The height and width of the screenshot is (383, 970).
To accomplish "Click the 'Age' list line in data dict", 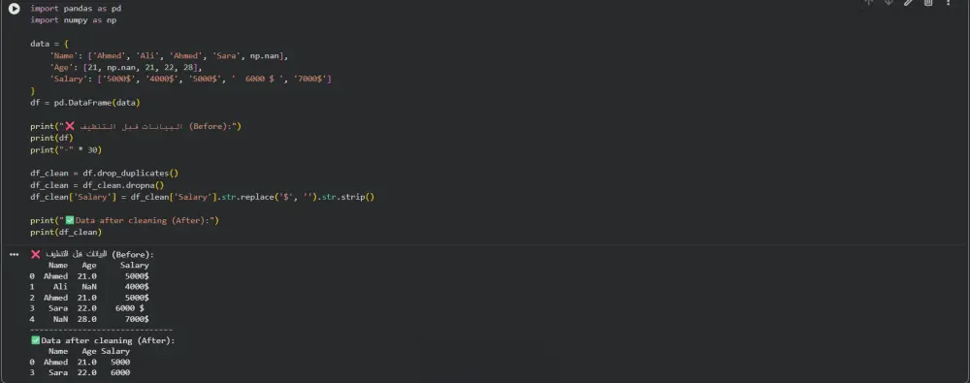I will coord(126,68).
